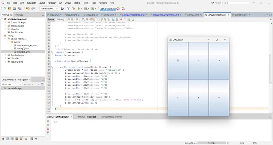This screenshot has width=273, height=145.
Task: Click button 6 in GridLayout window
Action: tap(219, 98)
